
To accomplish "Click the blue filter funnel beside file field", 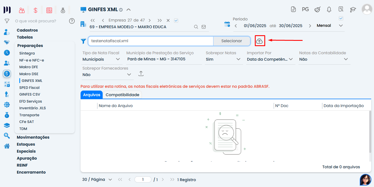I will pyautogui.click(x=83, y=41).
